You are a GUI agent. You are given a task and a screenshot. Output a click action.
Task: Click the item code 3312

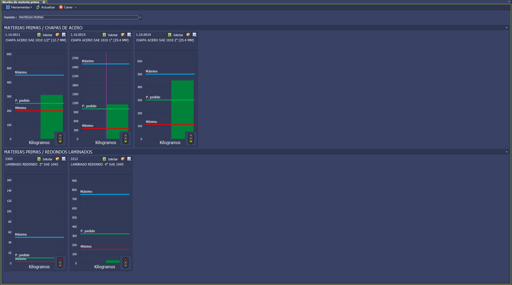click(x=74, y=159)
